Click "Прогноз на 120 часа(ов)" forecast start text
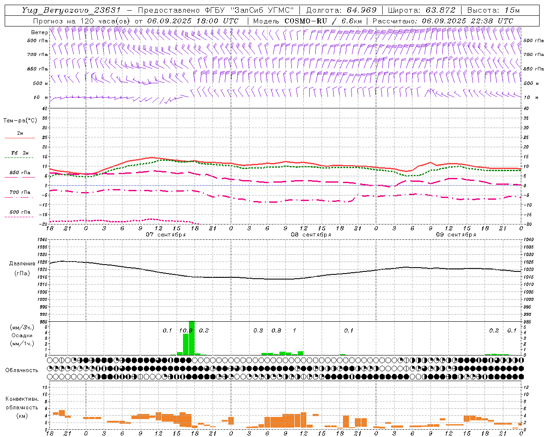Viewport: 546px width, 437px height. (82, 21)
